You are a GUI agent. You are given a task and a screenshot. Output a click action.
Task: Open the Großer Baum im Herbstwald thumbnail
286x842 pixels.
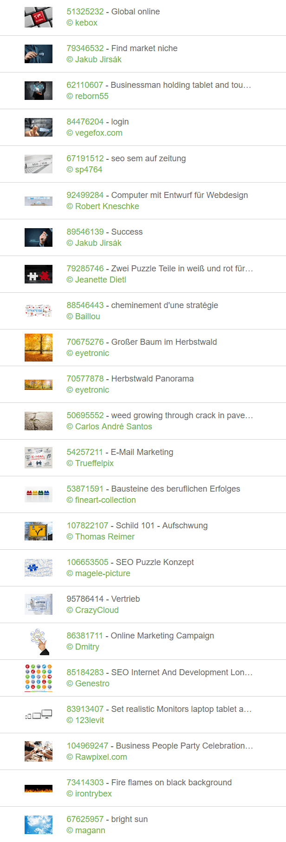tap(39, 348)
